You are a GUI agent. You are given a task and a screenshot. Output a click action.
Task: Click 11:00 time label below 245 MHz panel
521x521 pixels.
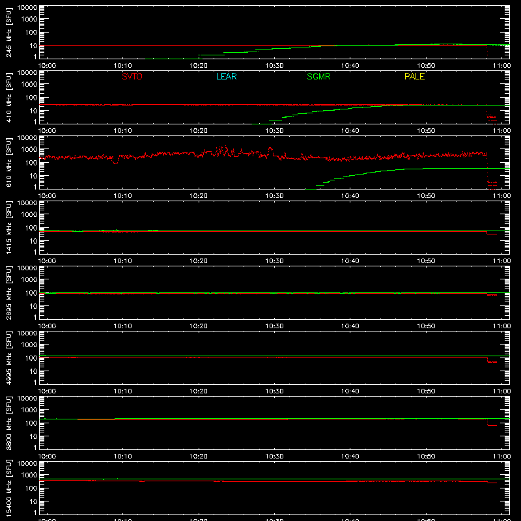(501, 66)
